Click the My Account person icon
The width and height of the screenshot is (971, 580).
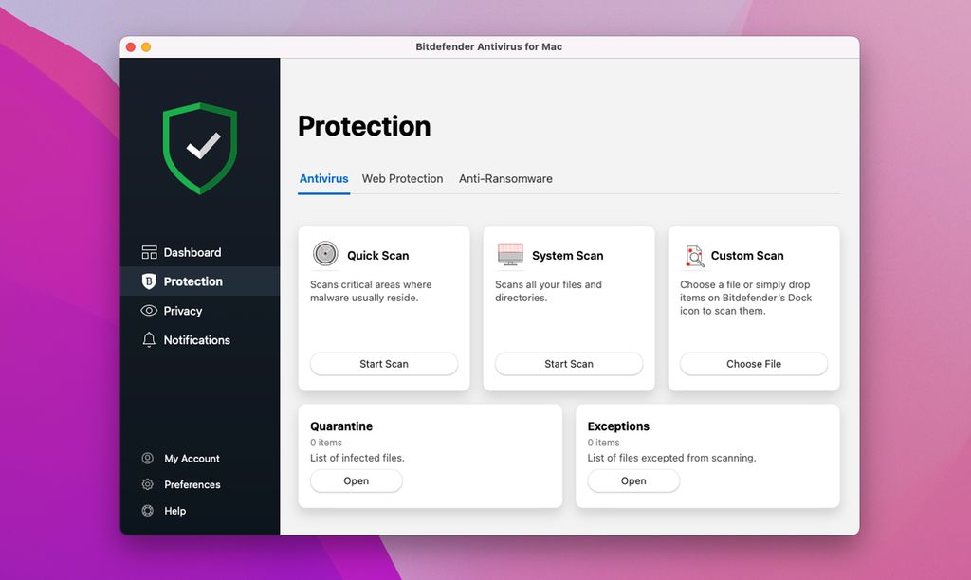(149, 458)
